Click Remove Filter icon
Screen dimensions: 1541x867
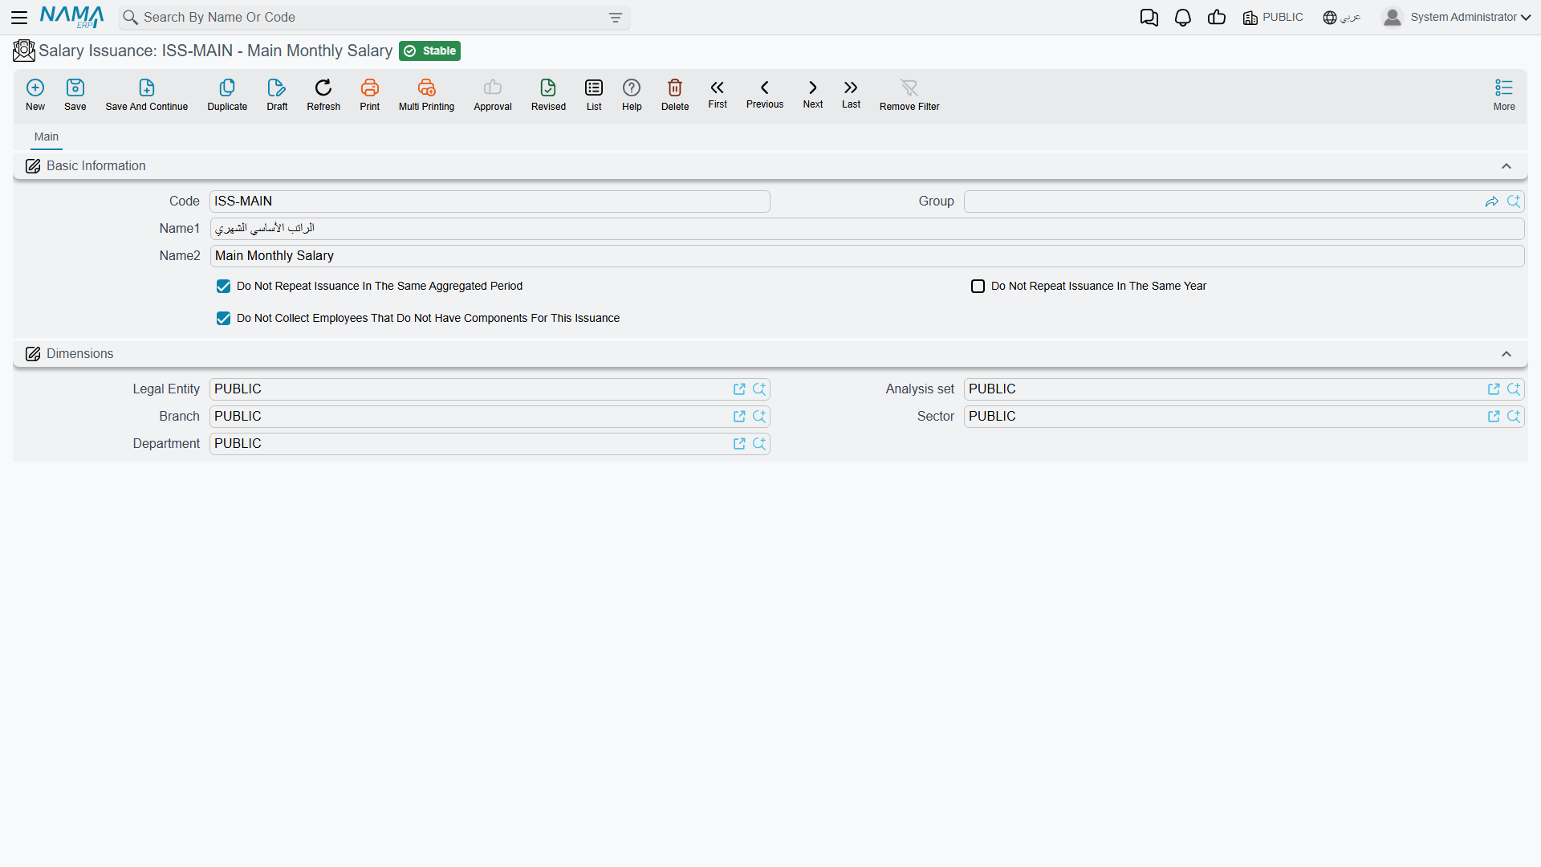coord(909,88)
